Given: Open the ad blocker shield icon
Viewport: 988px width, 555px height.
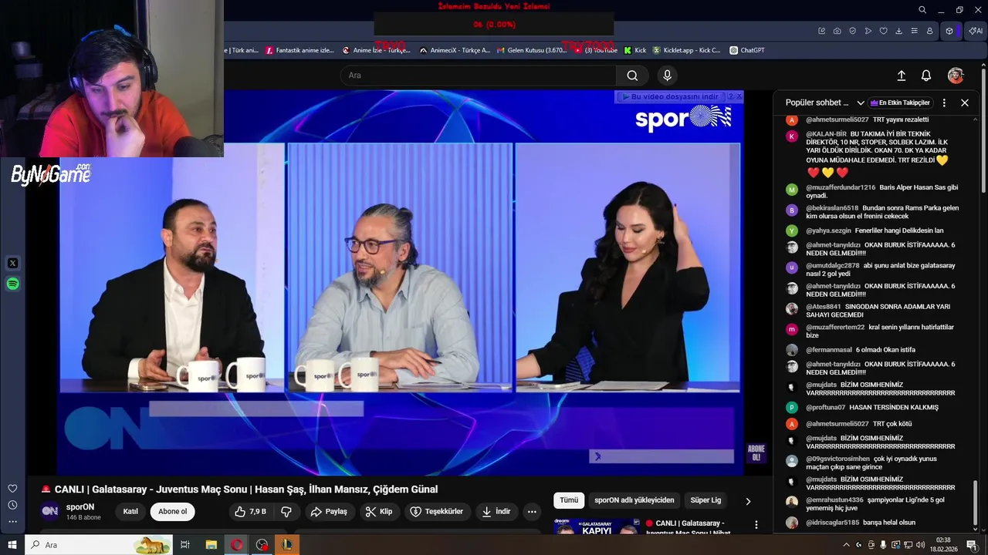Looking at the screenshot, I should click(x=853, y=31).
